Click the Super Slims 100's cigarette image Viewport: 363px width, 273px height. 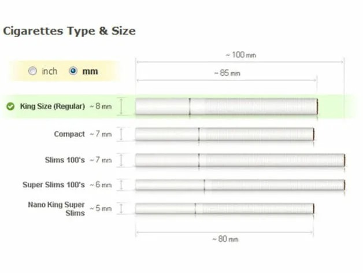pyautogui.click(x=239, y=185)
